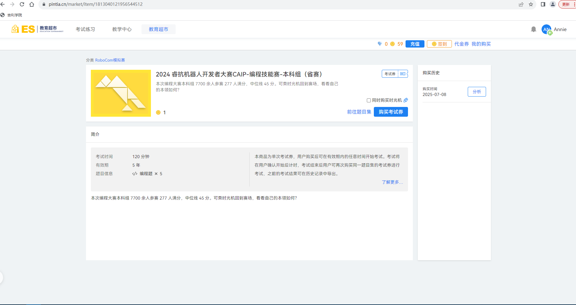
Task: Click the ES education supermarket logo
Action: click(x=37, y=29)
